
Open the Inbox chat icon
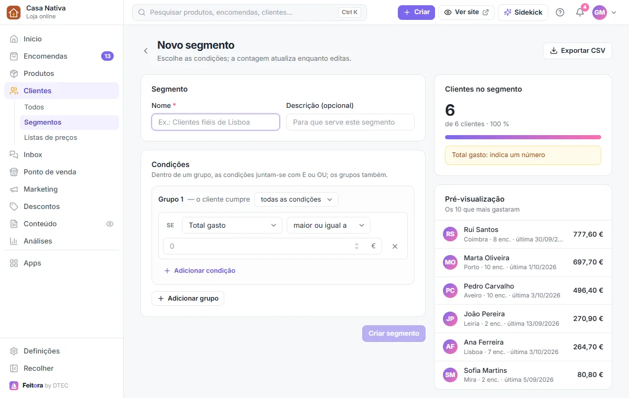(14, 154)
